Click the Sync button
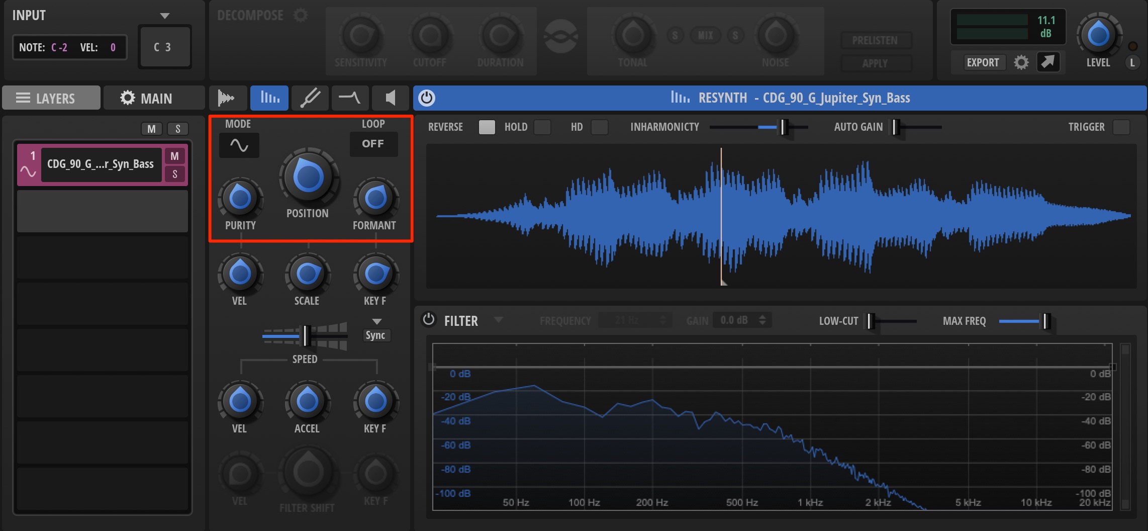The height and width of the screenshot is (531, 1148). tap(375, 335)
